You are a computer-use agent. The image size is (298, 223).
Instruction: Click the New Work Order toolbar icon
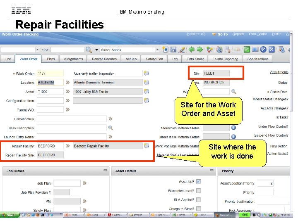coord(165,50)
